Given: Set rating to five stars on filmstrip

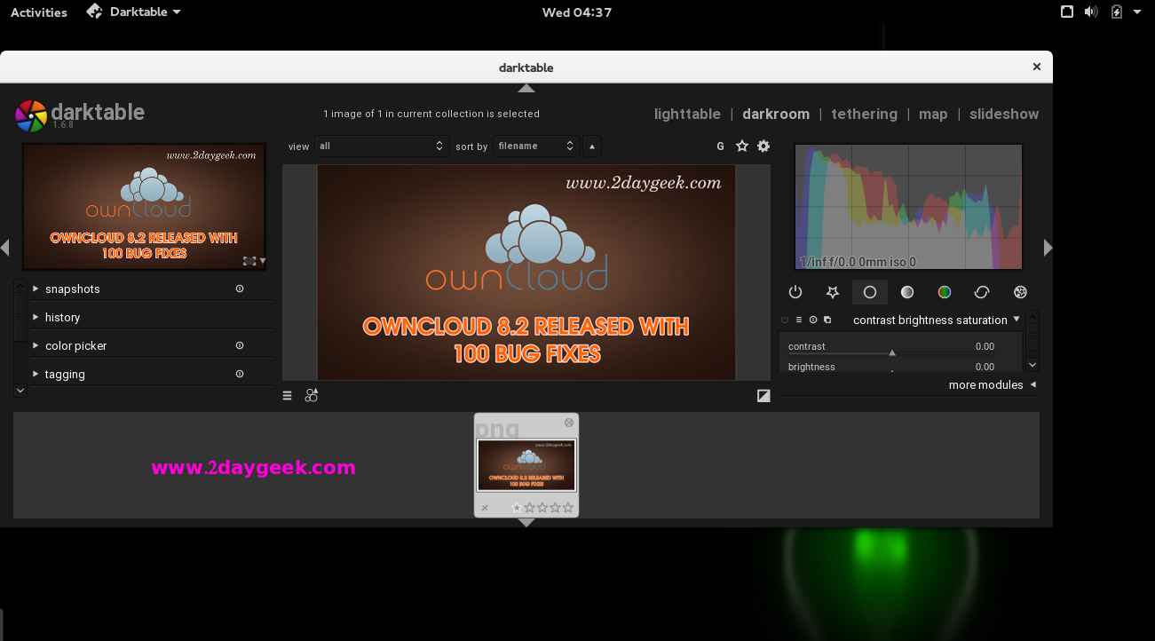Looking at the screenshot, I should 568,508.
